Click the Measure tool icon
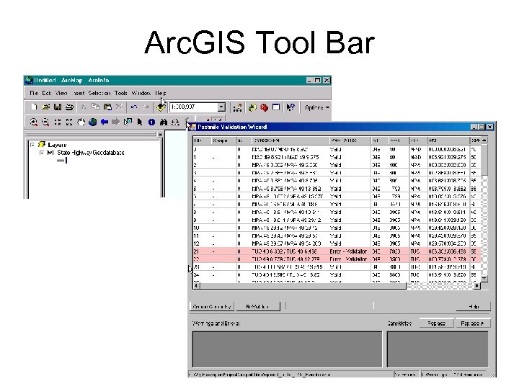Image resolution: width=519 pixels, height=389 pixels. (x=175, y=122)
